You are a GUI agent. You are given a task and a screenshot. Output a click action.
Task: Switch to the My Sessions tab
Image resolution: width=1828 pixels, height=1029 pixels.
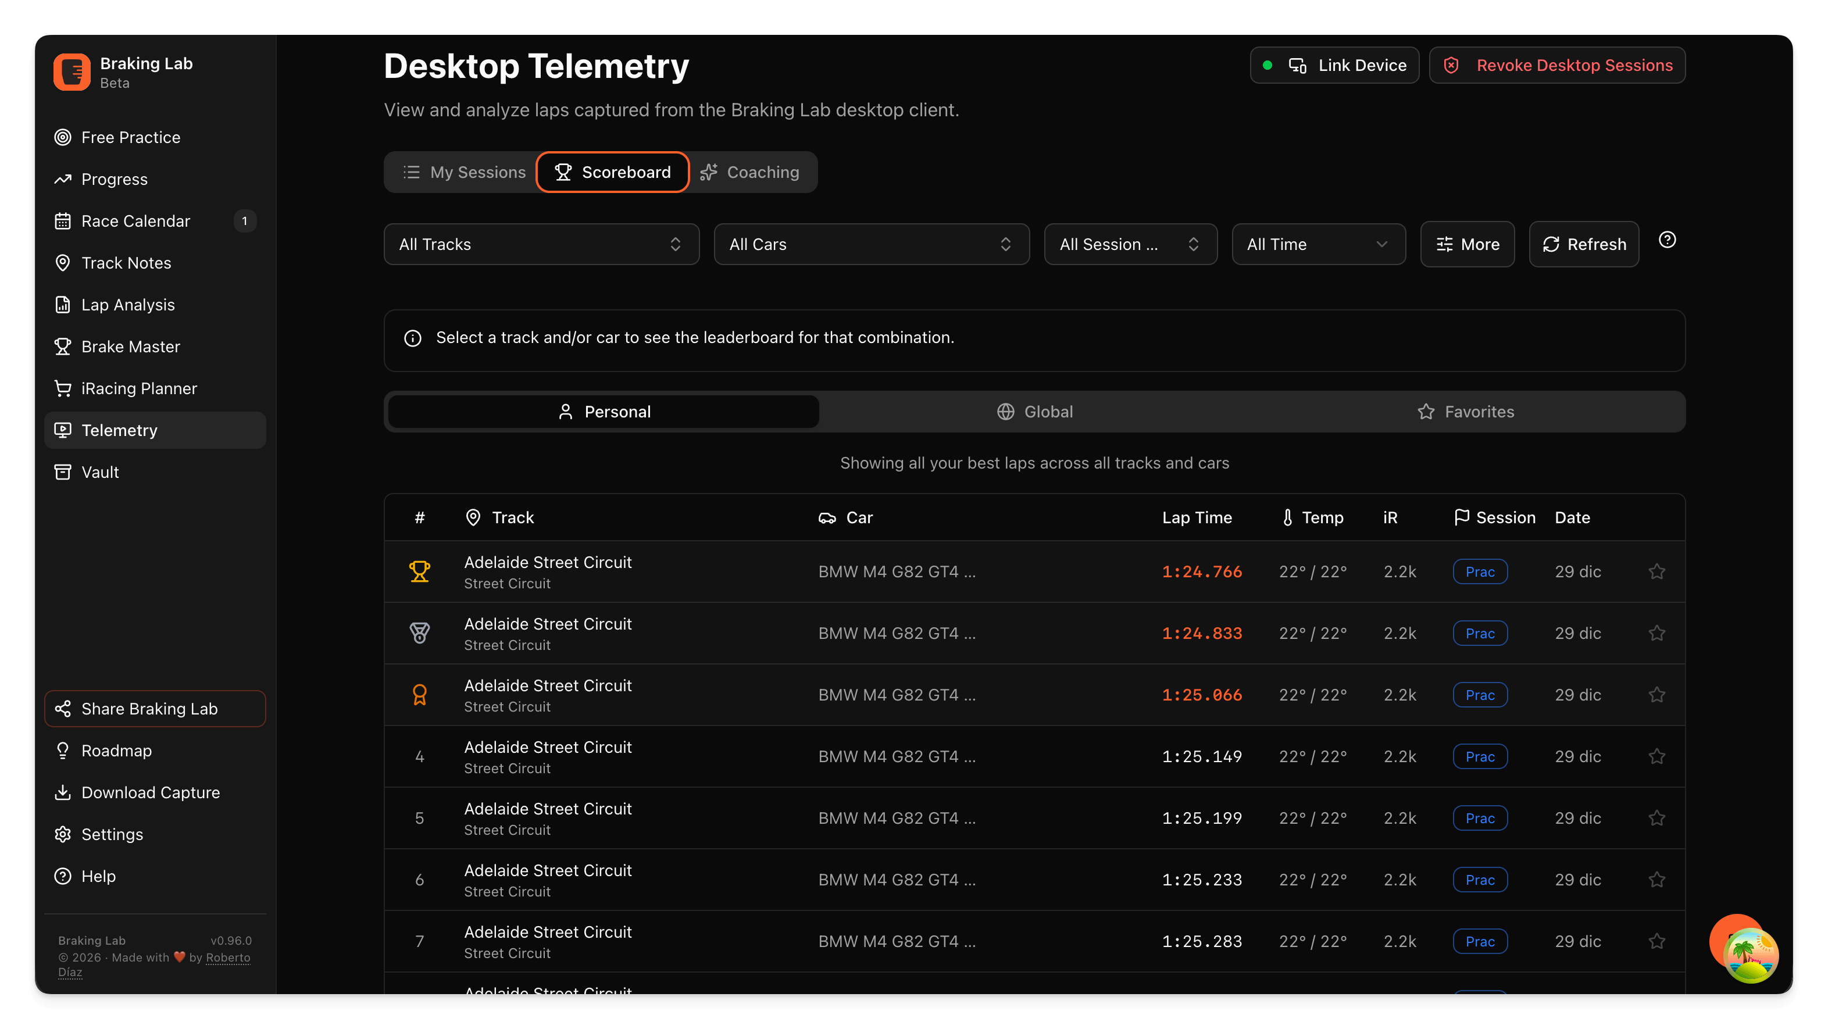coord(465,173)
